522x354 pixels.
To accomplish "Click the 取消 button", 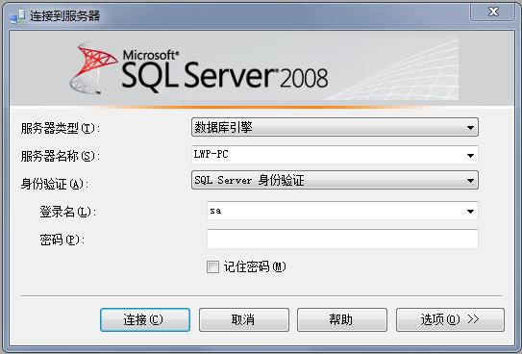I will [243, 319].
